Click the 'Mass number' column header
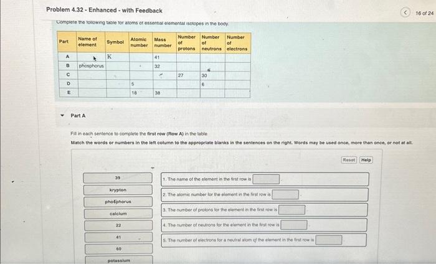The width and height of the screenshot is (436, 264). [x=164, y=42]
